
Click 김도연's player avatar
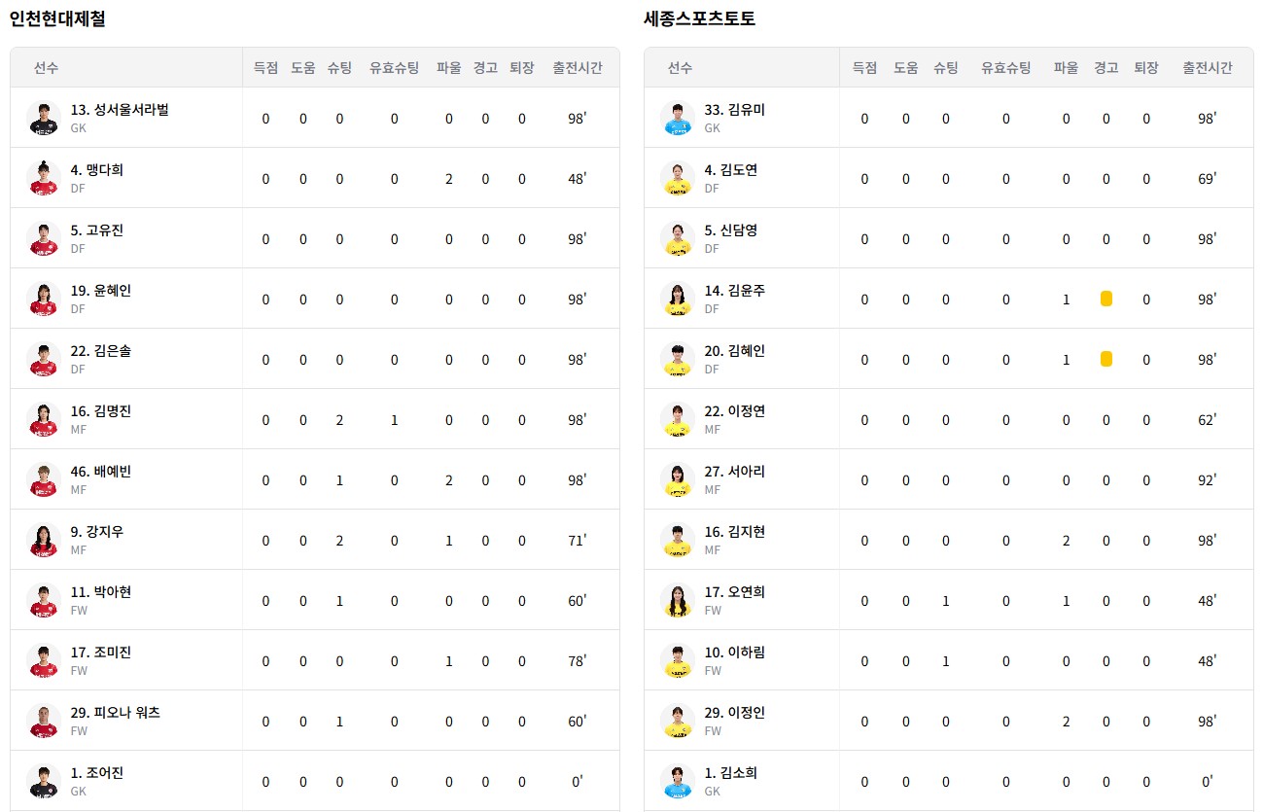pyautogui.click(x=677, y=178)
